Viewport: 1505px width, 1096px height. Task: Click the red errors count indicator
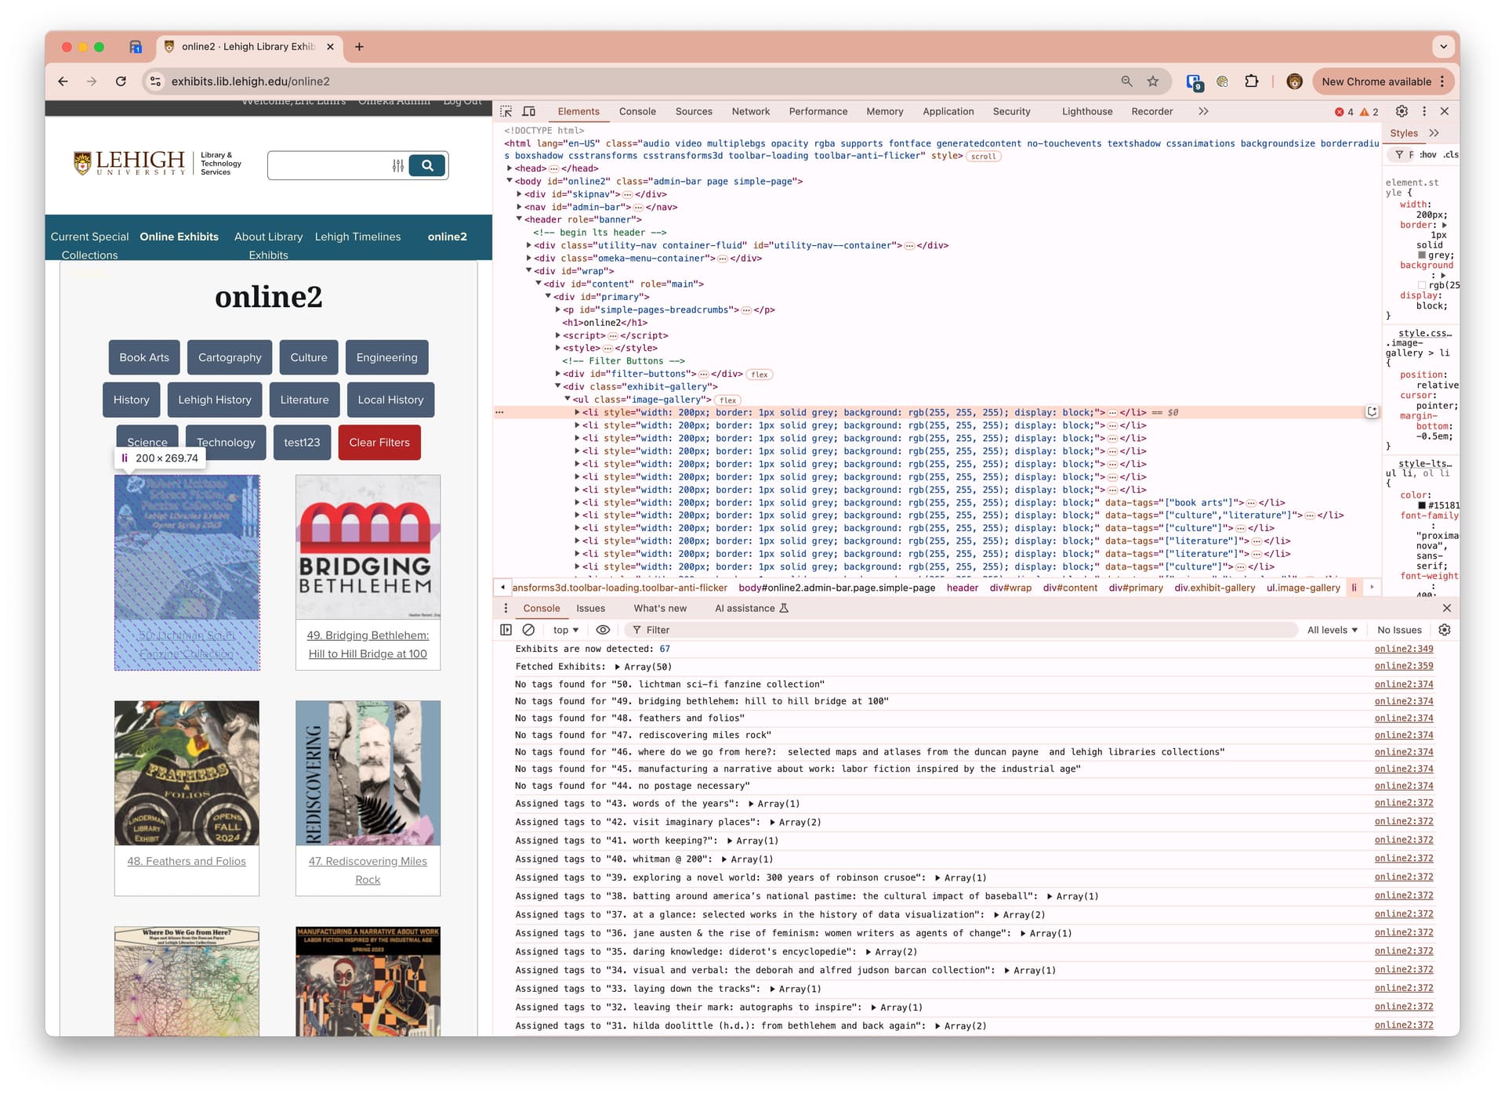(1344, 112)
